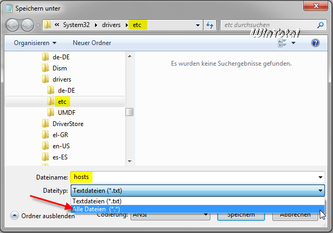Click the folder icon in the address bar
The width and height of the screenshot is (333, 233).
point(47,25)
